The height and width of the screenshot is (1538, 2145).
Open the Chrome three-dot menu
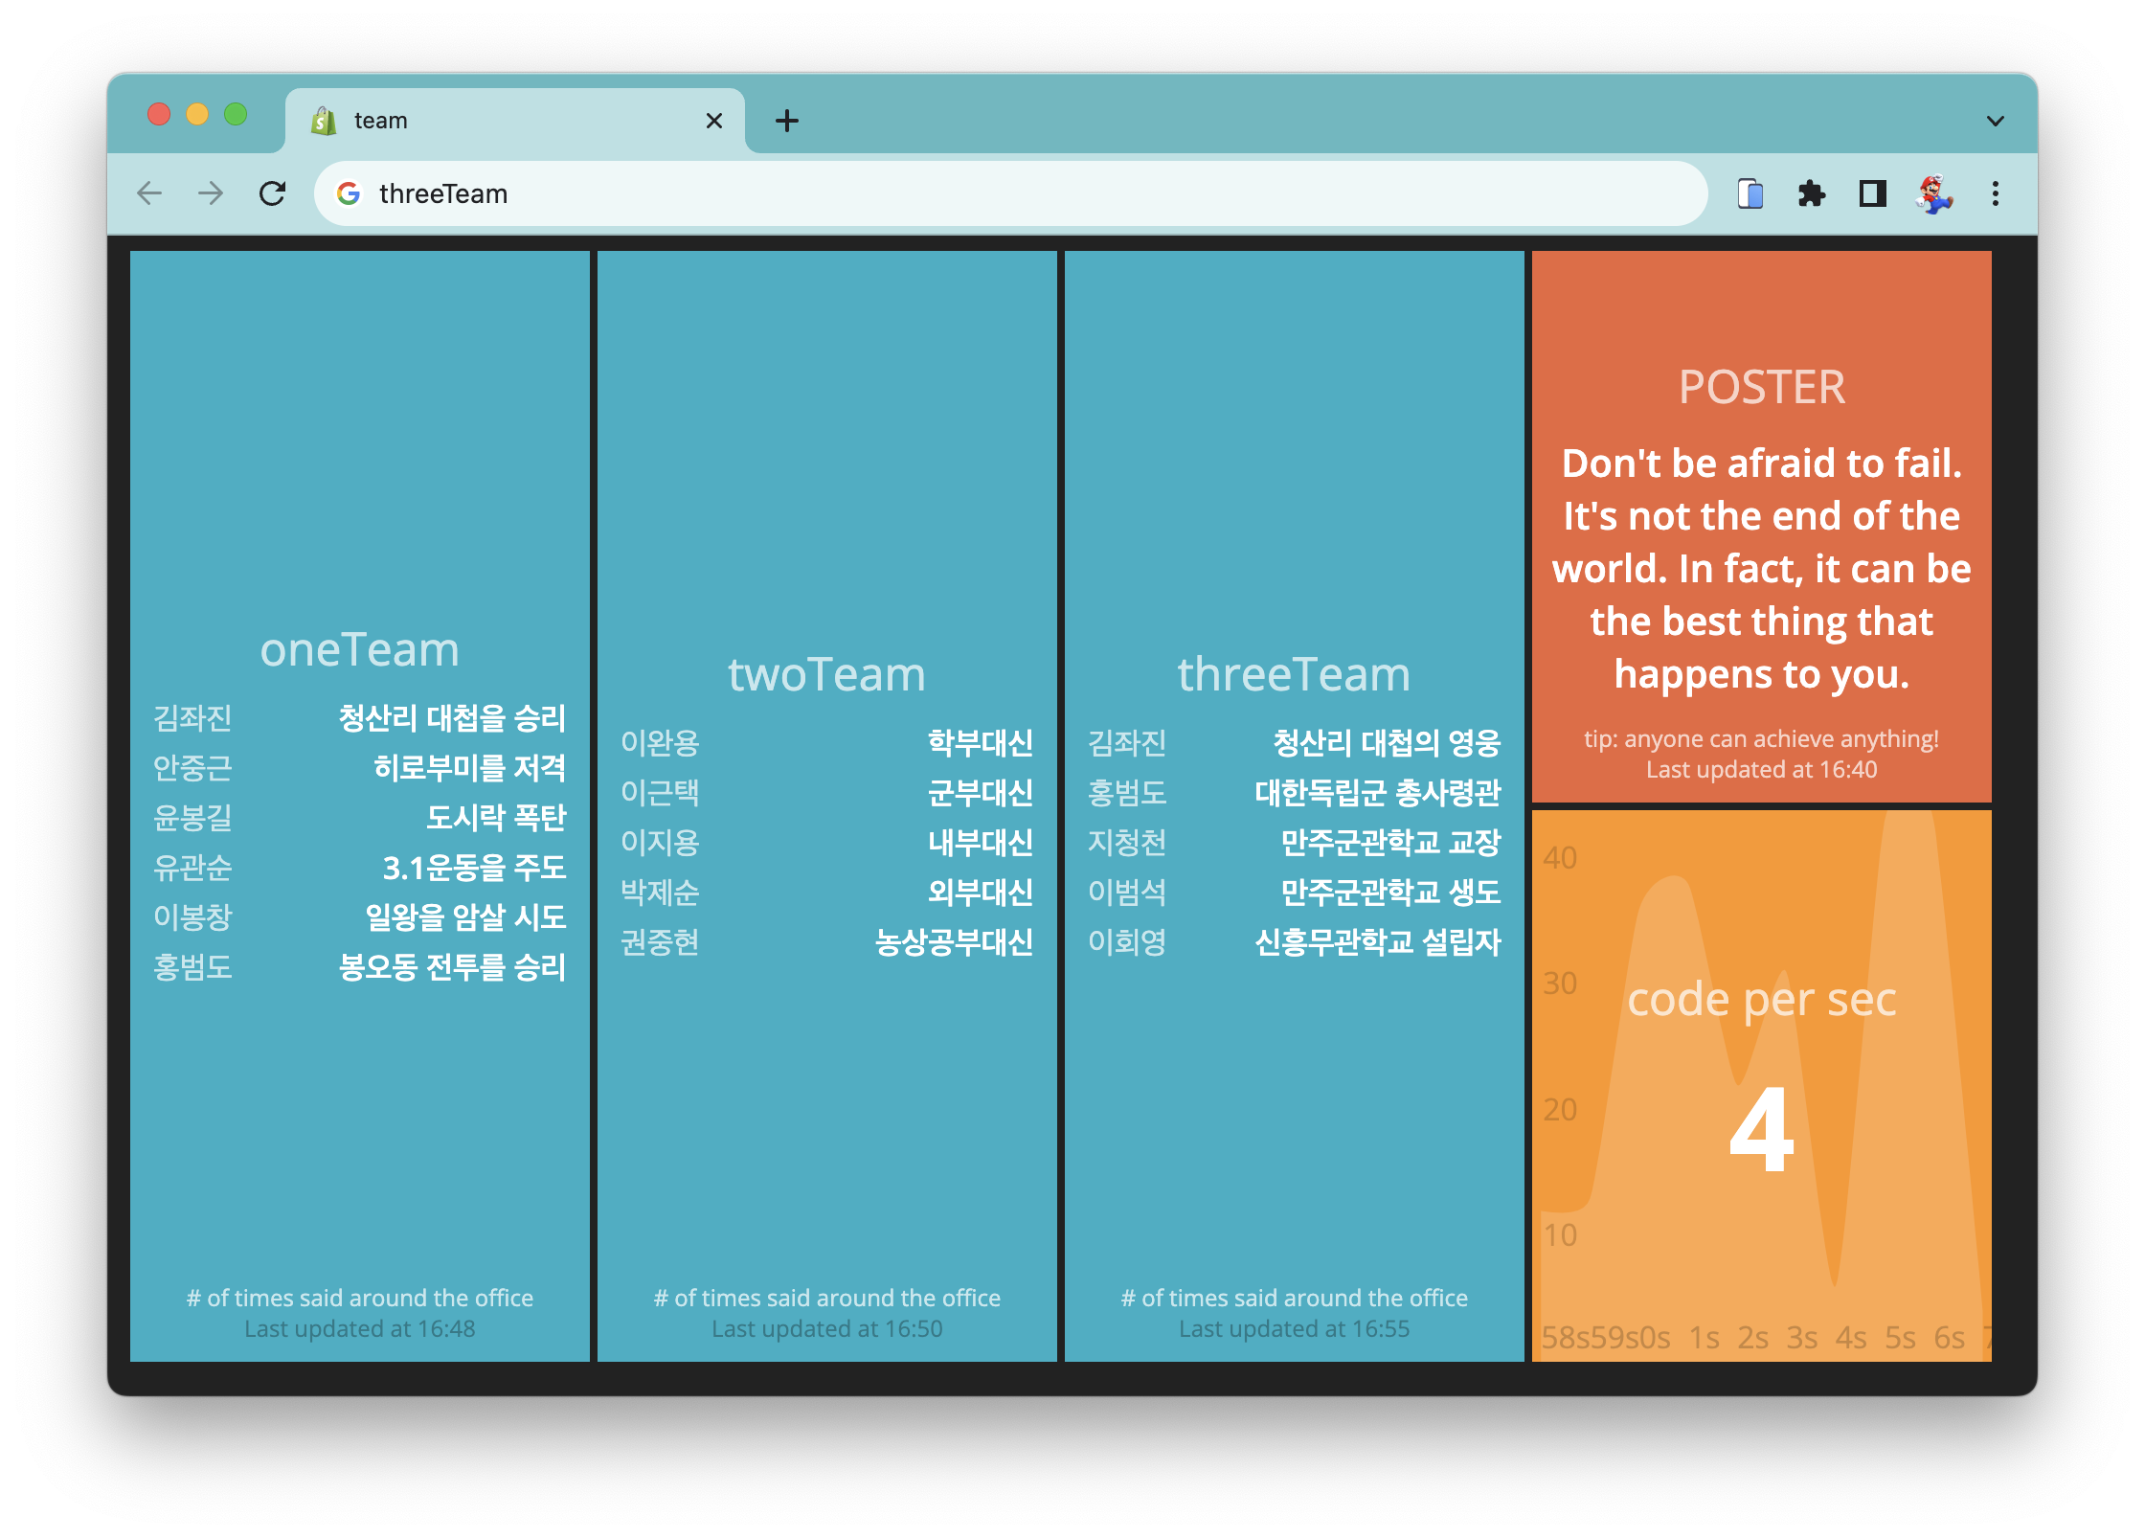point(1996,194)
